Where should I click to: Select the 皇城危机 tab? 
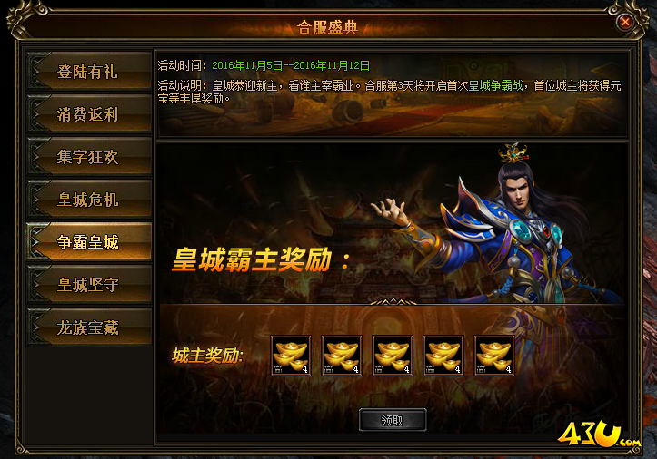(x=89, y=200)
